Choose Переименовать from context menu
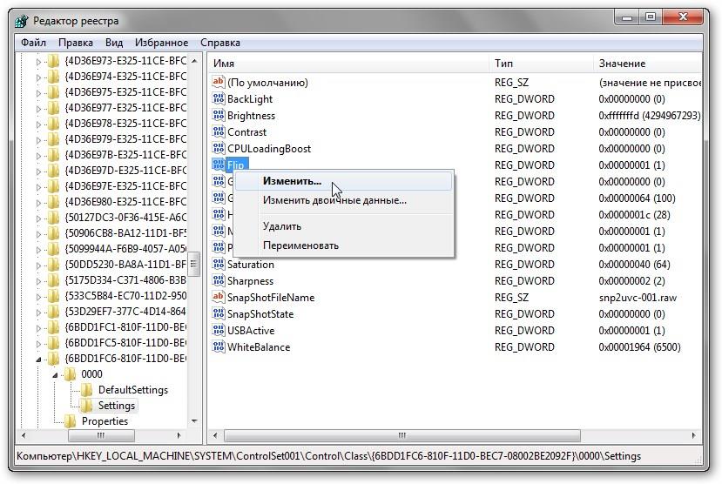Viewport: 722px width, 484px height. 300,245
